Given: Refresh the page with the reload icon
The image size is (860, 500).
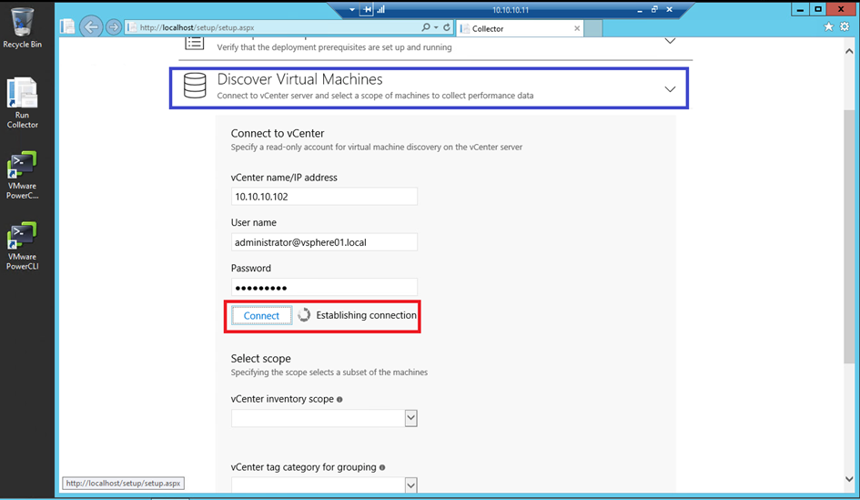Looking at the screenshot, I should (x=447, y=27).
